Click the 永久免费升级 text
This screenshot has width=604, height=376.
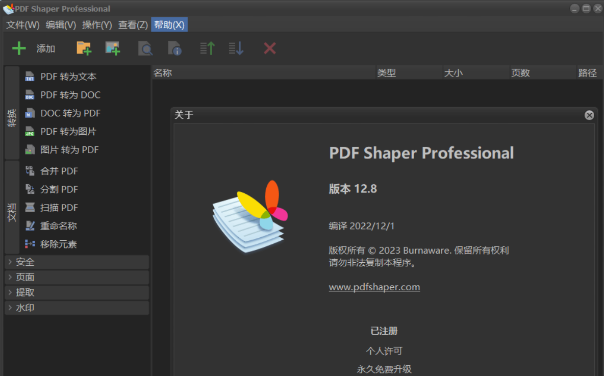click(x=384, y=369)
